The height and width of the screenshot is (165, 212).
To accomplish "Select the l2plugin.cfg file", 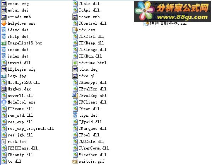I will [x=19, y=69].
